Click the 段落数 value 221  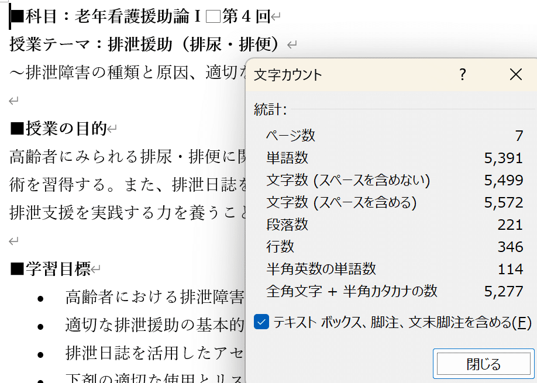[511, 225]
